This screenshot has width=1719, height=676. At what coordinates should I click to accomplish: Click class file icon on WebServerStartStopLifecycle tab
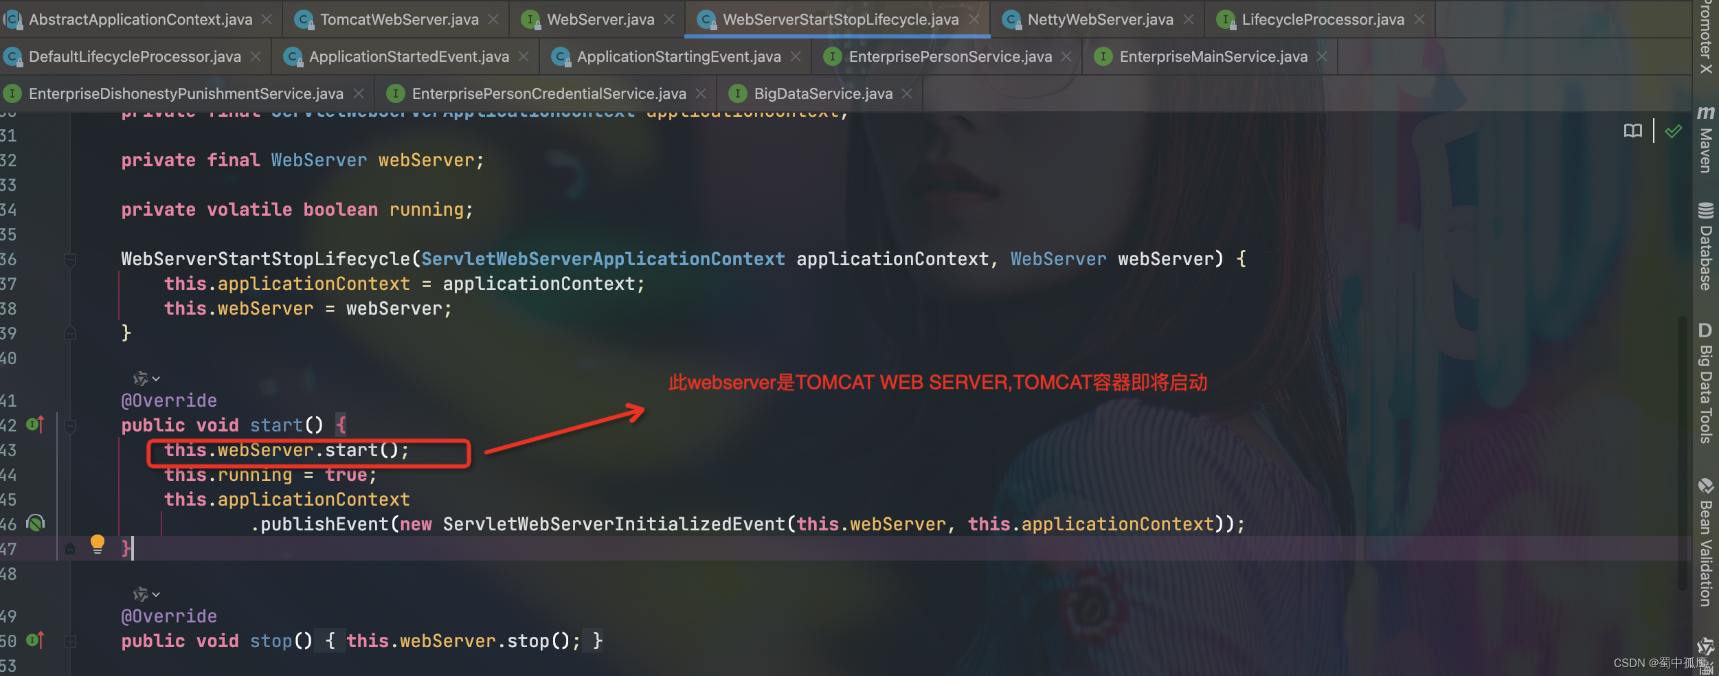point(706,20)
